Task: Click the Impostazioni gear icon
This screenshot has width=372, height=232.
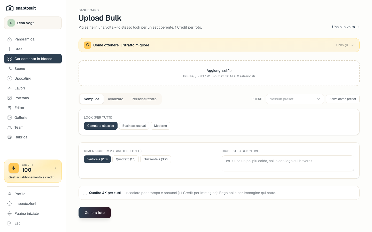Action: (x=10, y=204)
